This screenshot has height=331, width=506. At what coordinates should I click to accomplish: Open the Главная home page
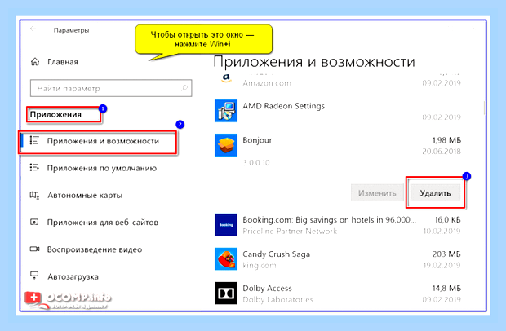click(x=63, y=62)
